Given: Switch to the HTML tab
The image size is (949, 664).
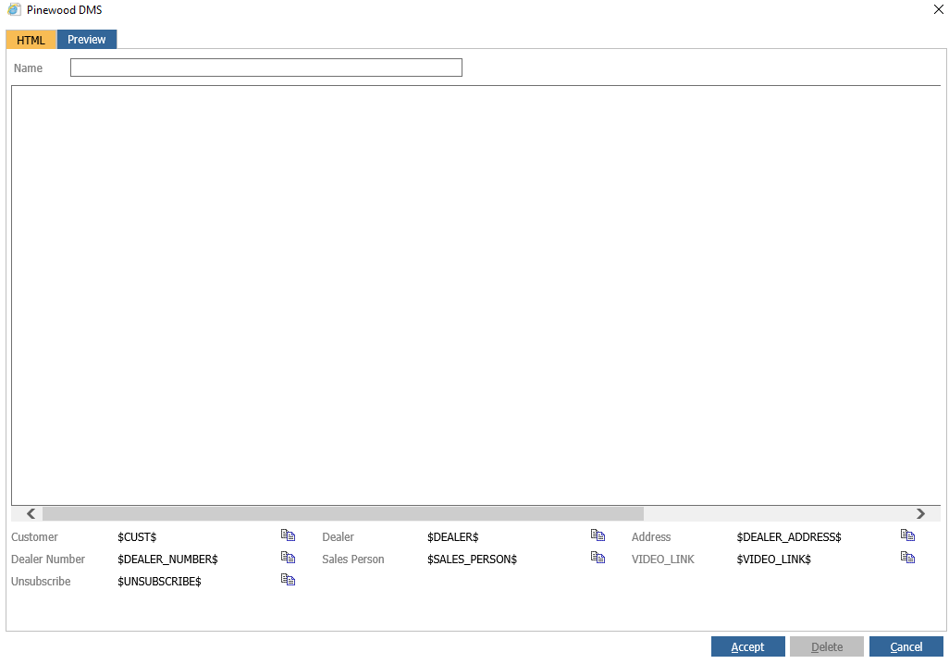Looking at the screenshot, I should pyautogui.click(x=31, y=40).
